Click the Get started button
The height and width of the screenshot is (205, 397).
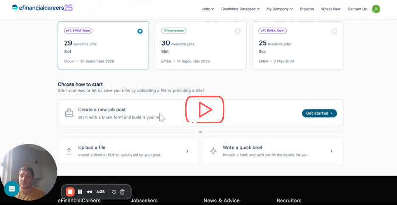[x=320, y=113]
